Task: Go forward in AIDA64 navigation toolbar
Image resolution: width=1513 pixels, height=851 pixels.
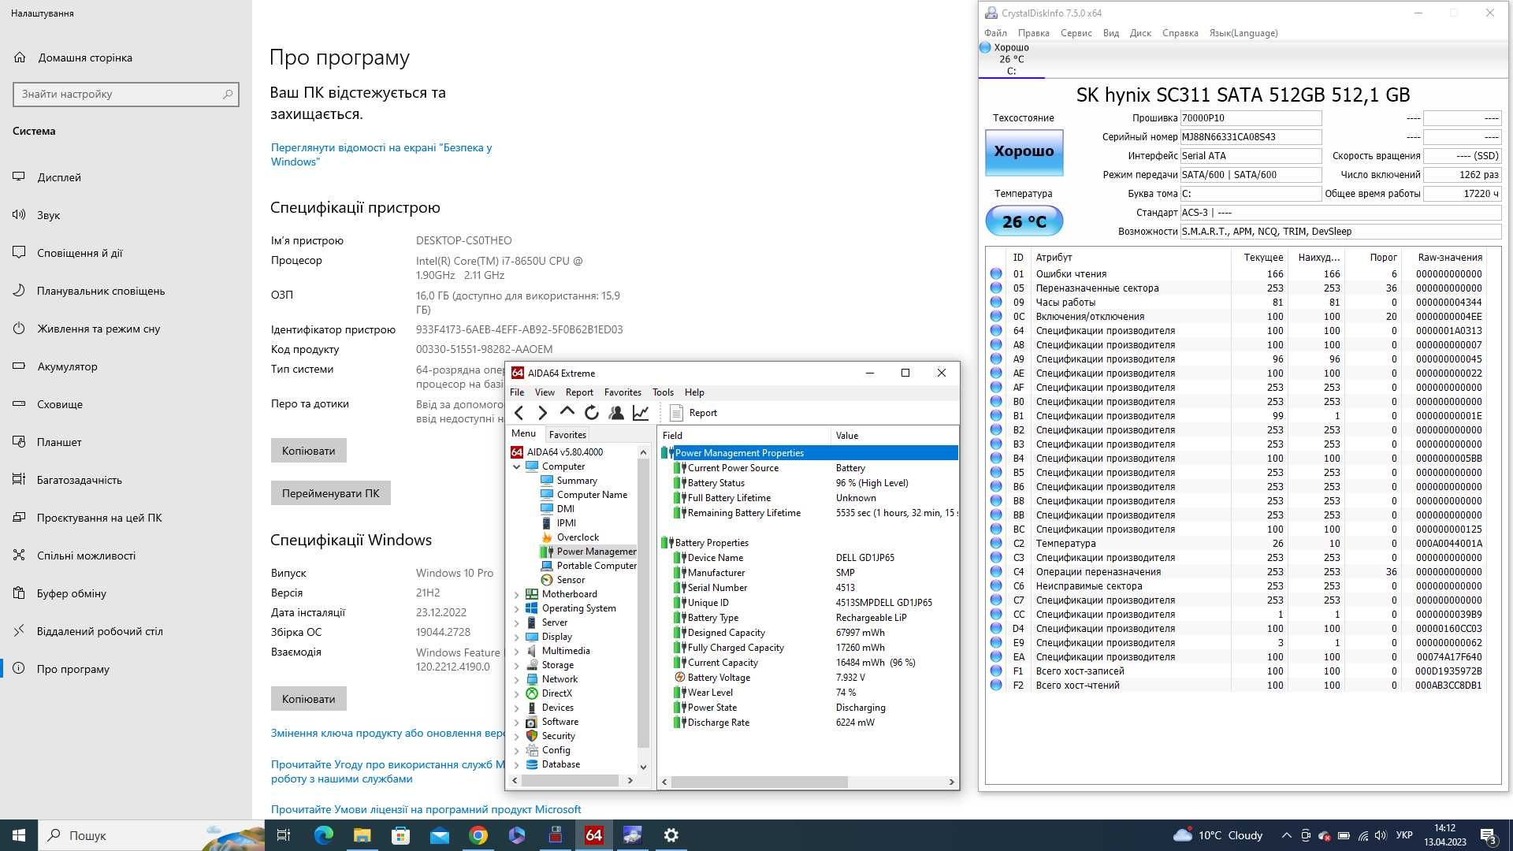Action: tap(542, 413)
